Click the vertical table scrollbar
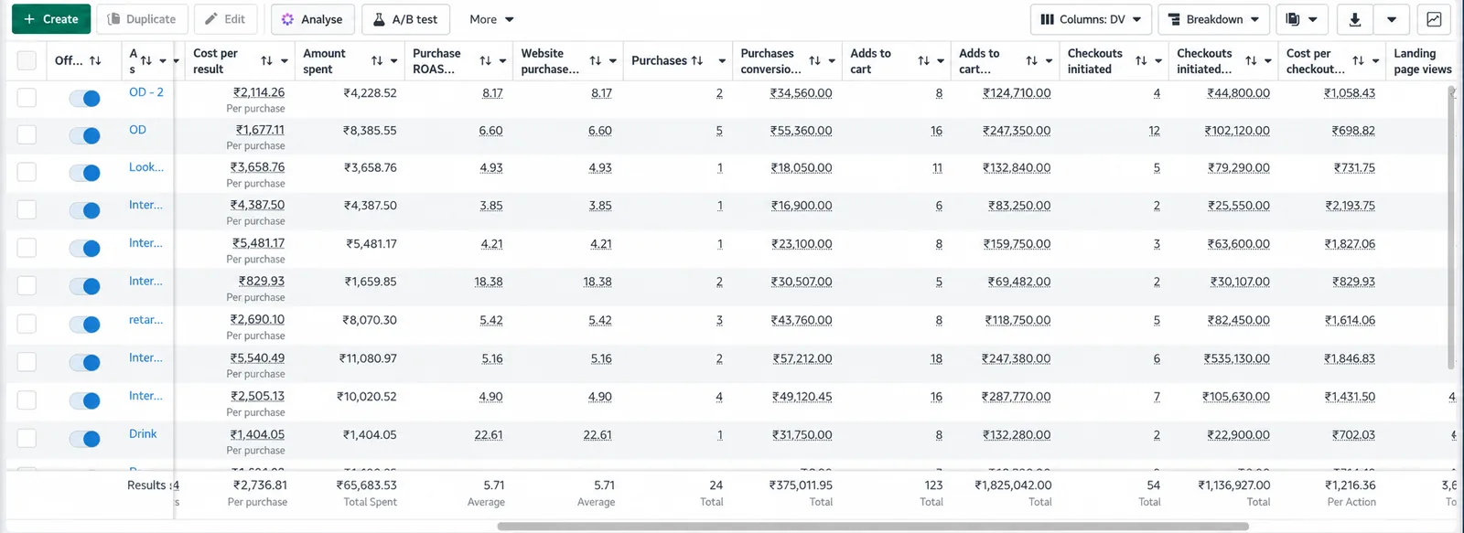Screen dimensions: 1464x533 click(1451, 229)
